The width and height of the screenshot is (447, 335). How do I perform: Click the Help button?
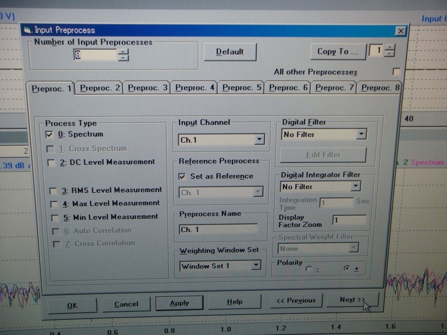tap(235, 302)
